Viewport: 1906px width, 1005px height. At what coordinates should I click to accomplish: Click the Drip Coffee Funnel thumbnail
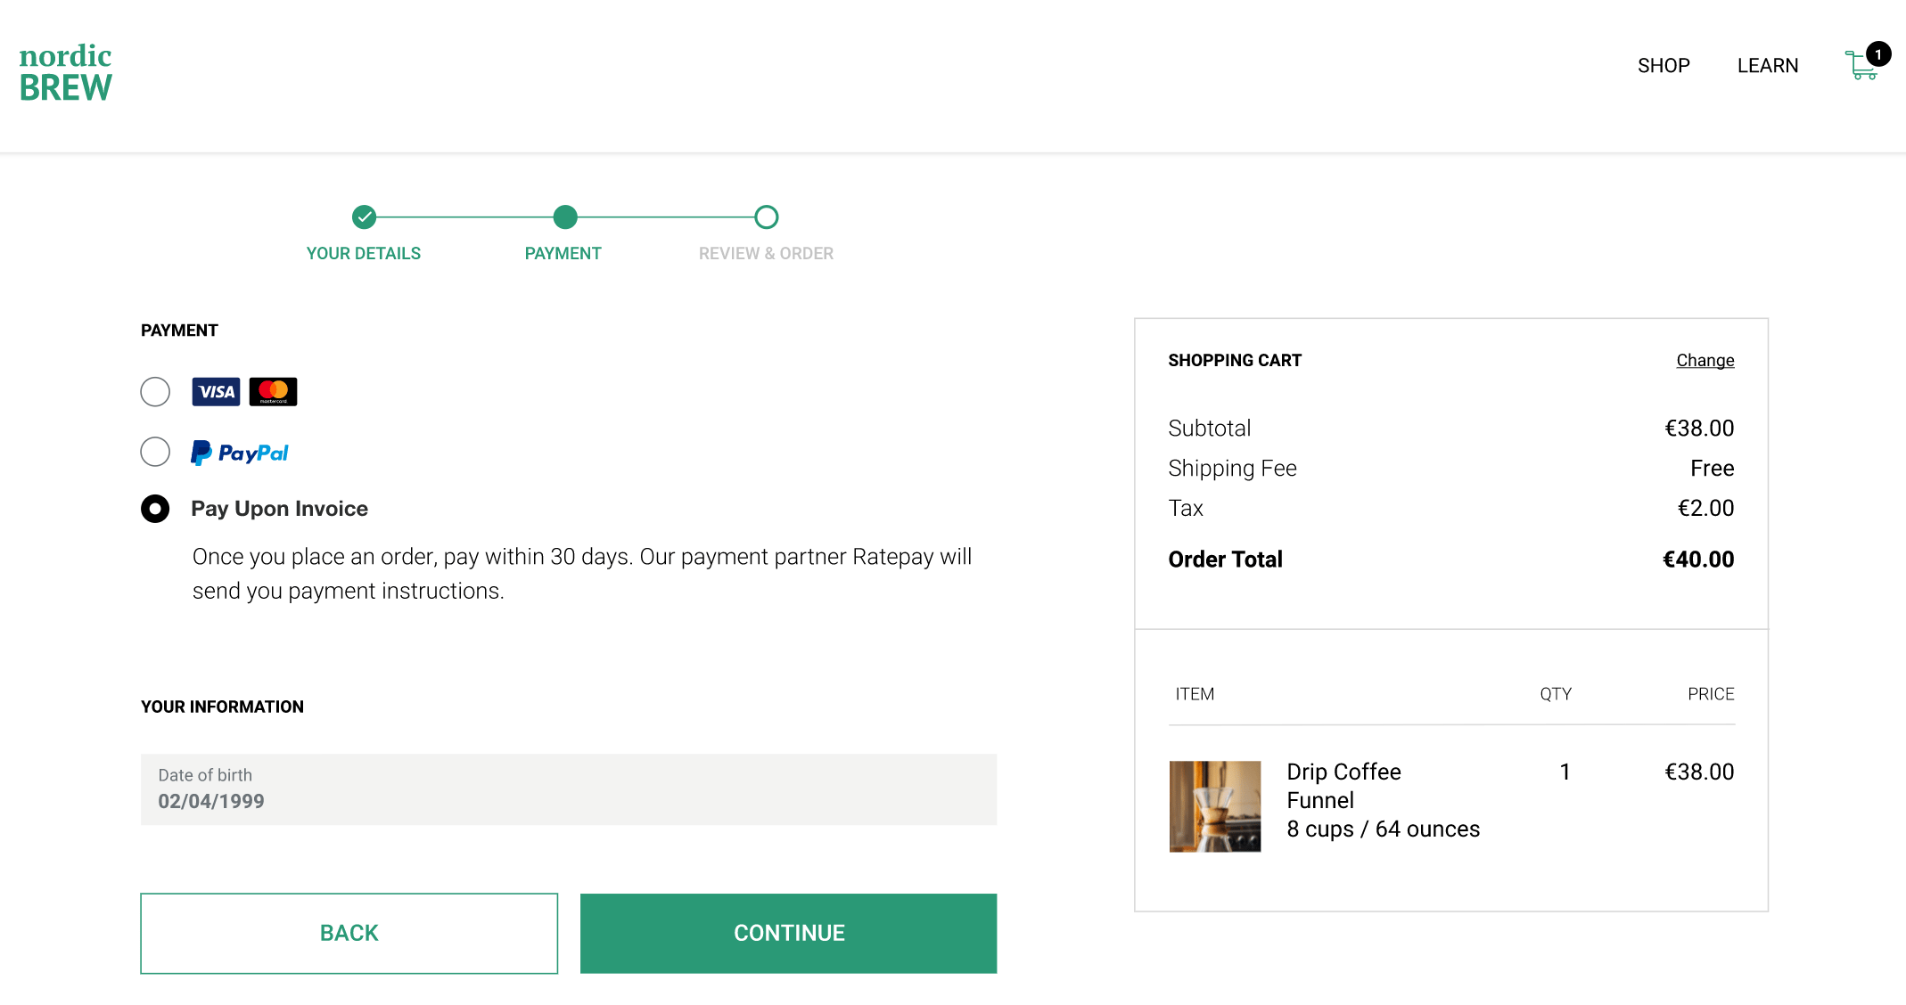point(1215,806)
